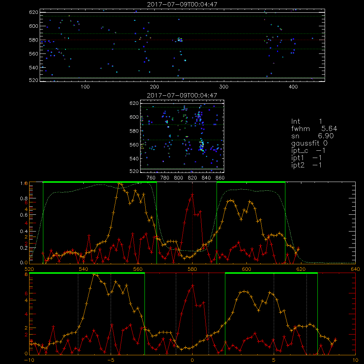Screen dimensions: 364x364
Task: Click x-axis label 10 of the bottom plot
Action: [x=355, y=360]
